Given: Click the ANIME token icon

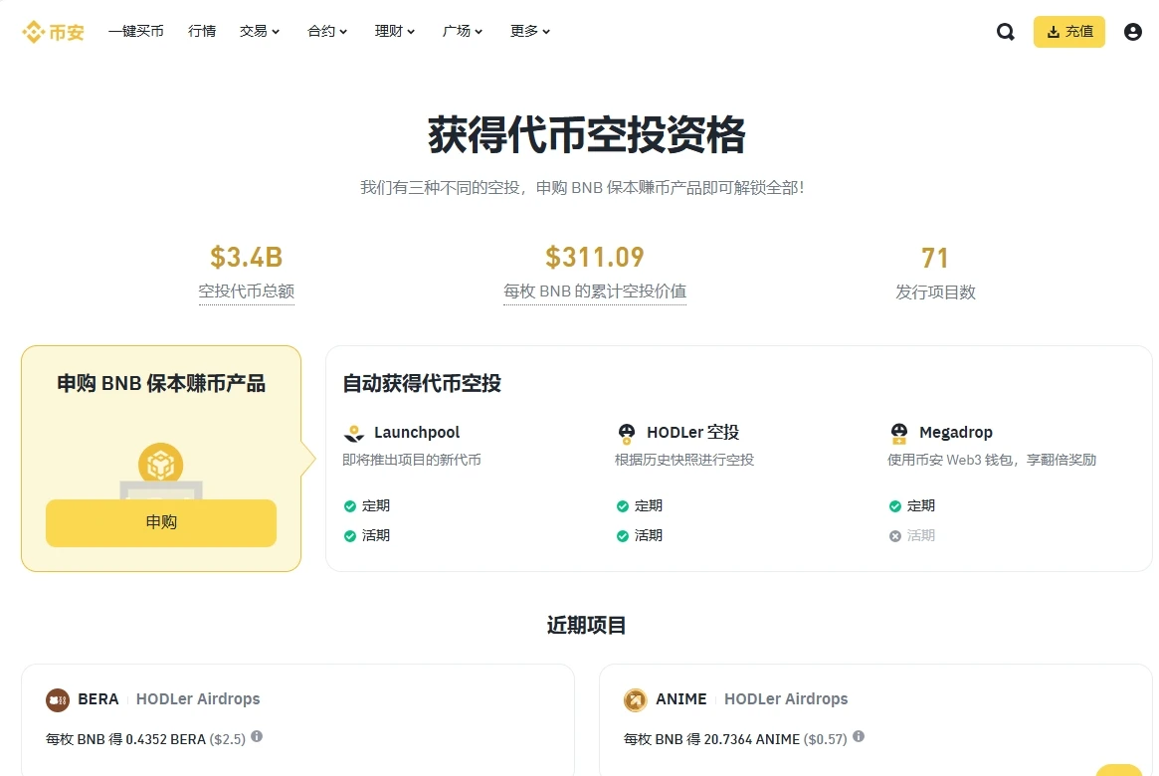Looking at the screenshot, I should 635,699.
